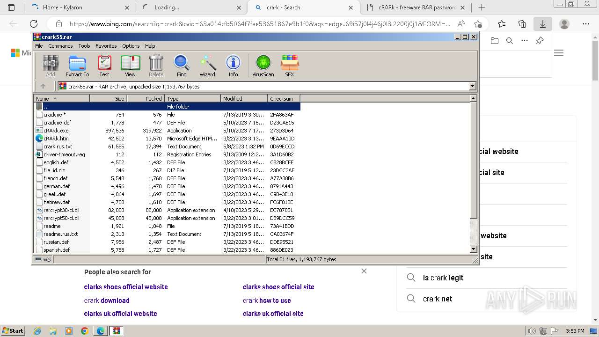Open the Bing hamburger menu
Viewport: 599px width, 337px height.
click(x=559, y=53)
